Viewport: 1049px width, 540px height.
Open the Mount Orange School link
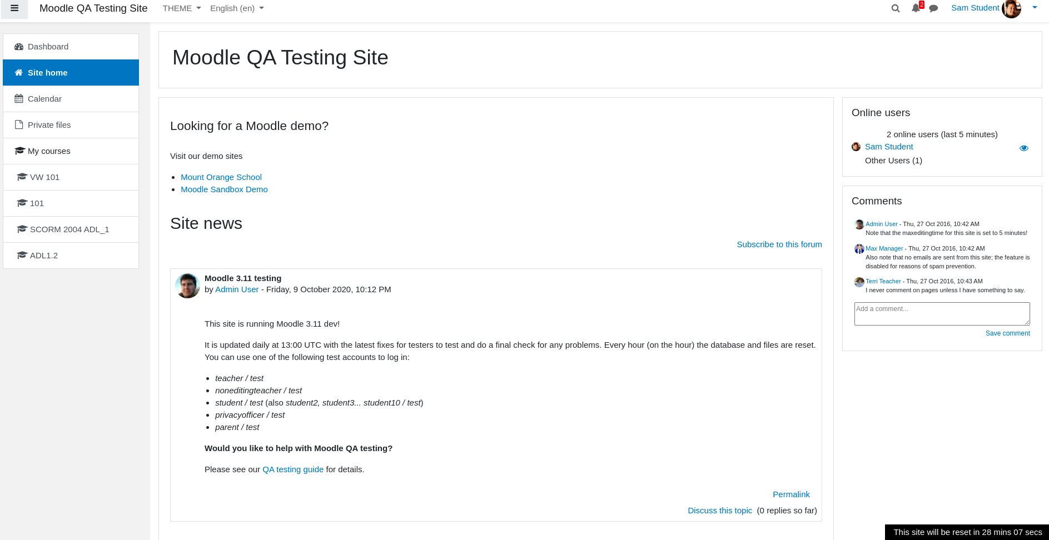point(221,177)
